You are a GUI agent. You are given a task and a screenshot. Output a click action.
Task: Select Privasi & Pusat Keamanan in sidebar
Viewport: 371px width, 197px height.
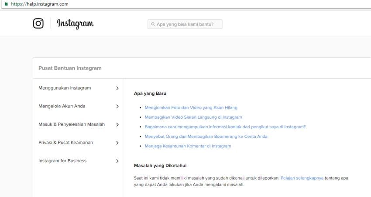65,143
